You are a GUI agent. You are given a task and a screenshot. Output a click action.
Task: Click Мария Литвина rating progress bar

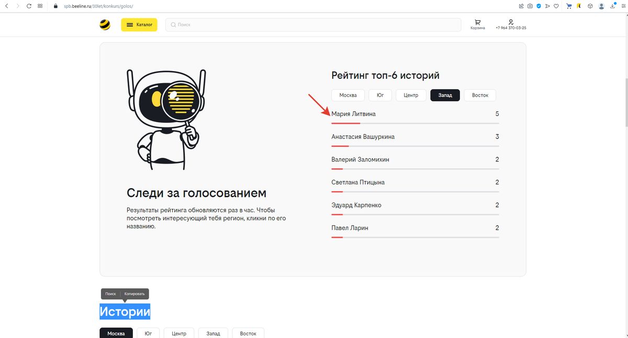coord(415,123)
